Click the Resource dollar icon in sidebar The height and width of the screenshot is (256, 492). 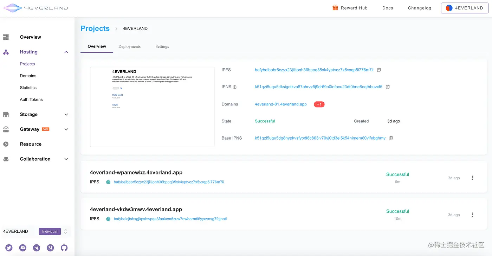click(6, 144)
